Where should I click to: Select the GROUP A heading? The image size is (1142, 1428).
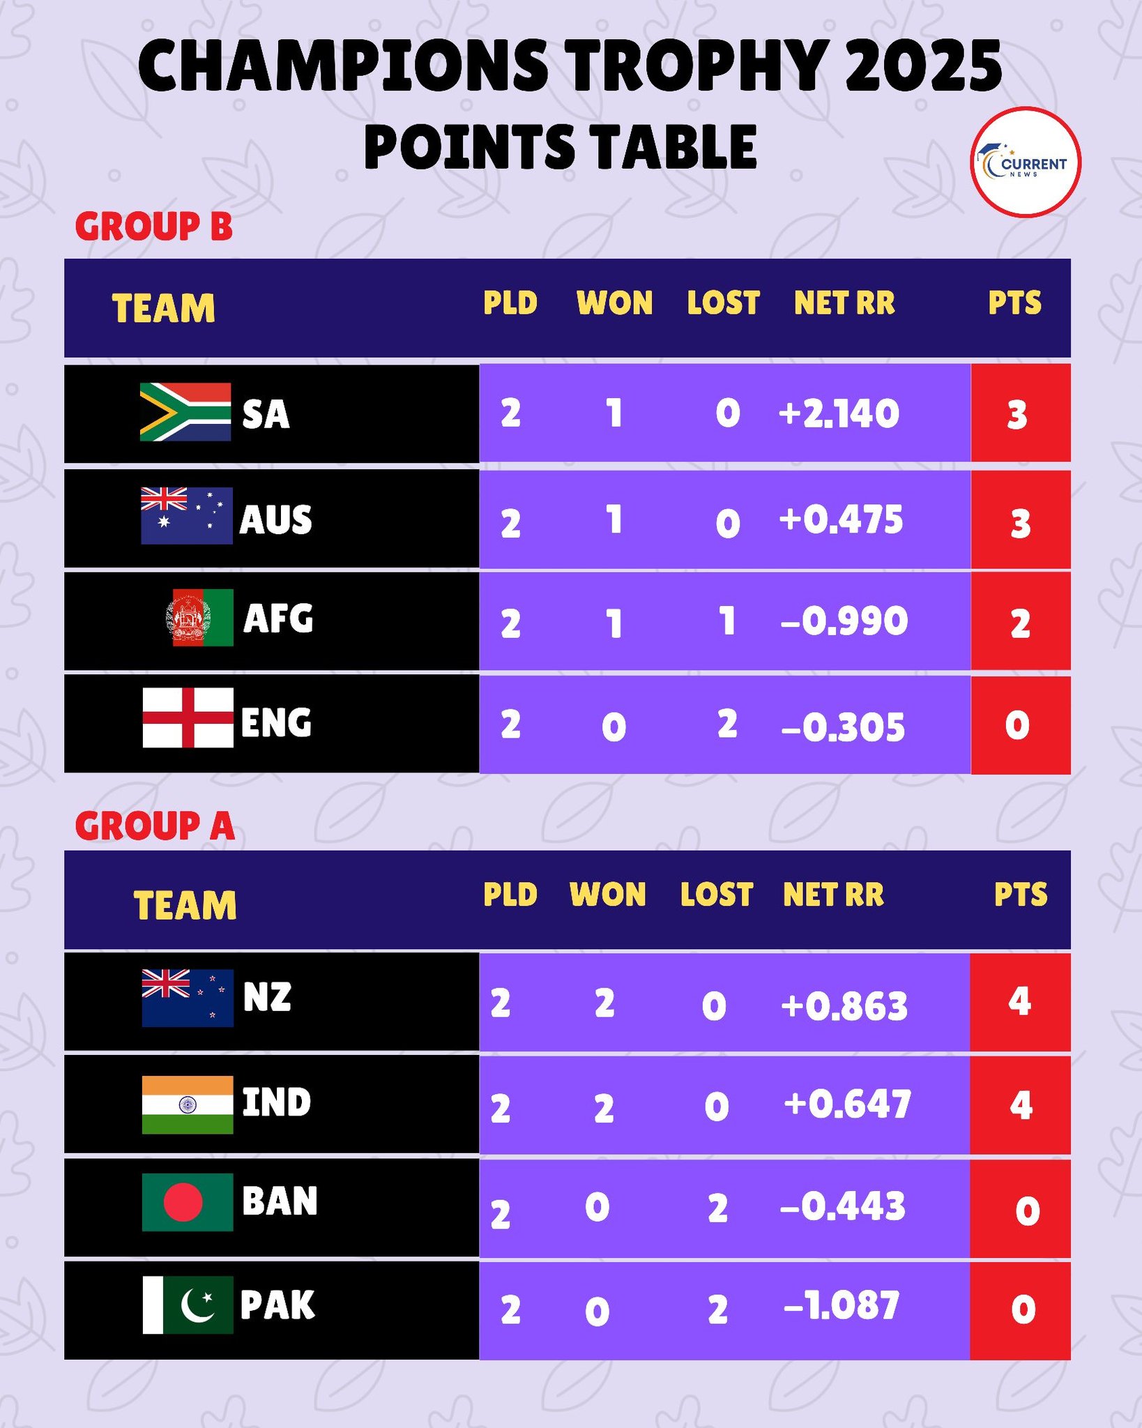[155, 826]
